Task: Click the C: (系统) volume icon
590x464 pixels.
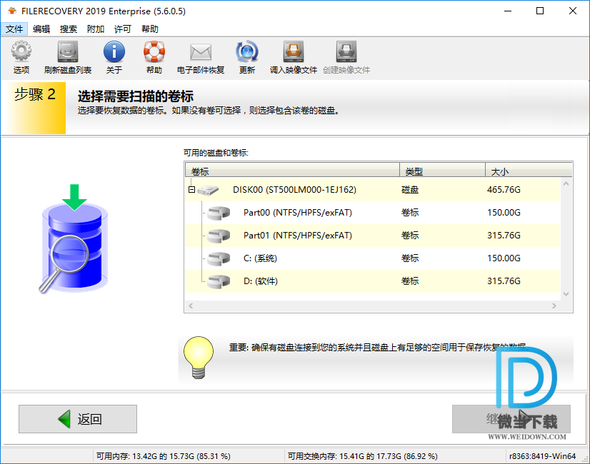Action: 219,258
